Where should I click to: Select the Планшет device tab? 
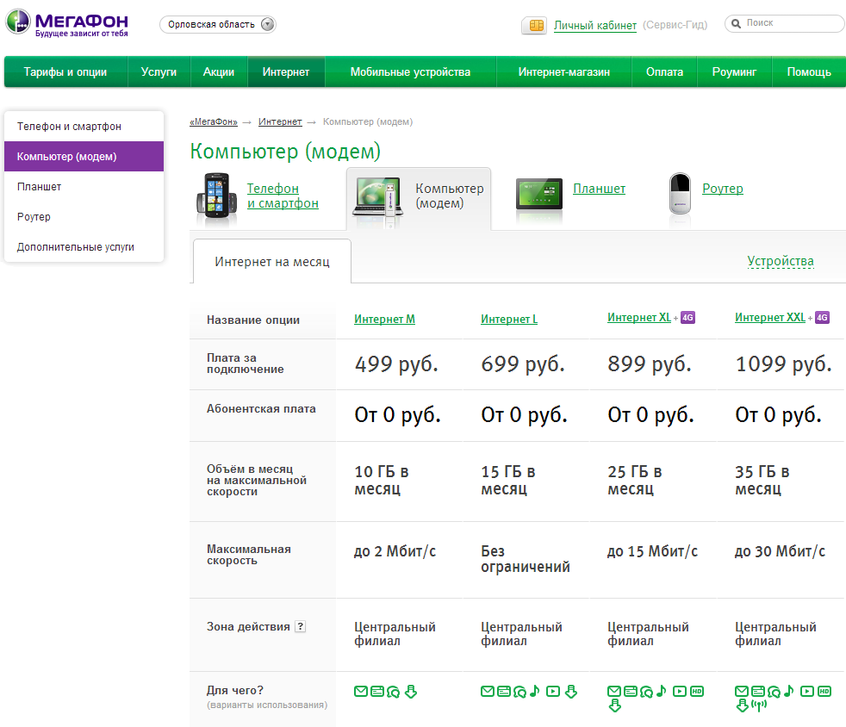click(x=599, y=189)
